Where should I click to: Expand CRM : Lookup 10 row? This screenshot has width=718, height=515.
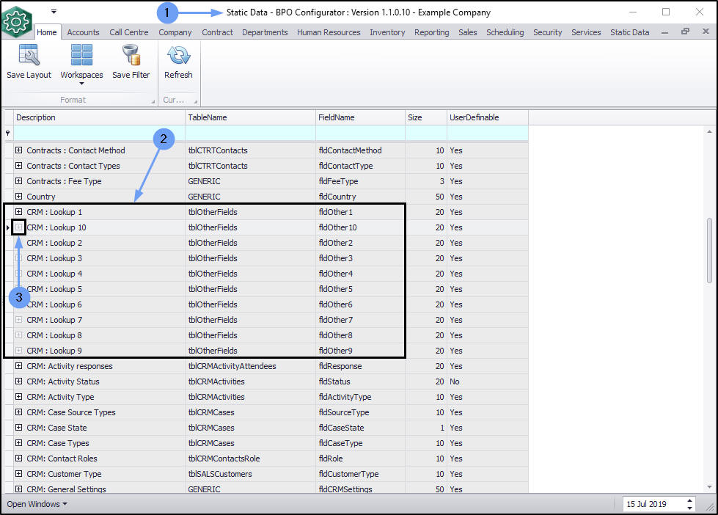18,227
